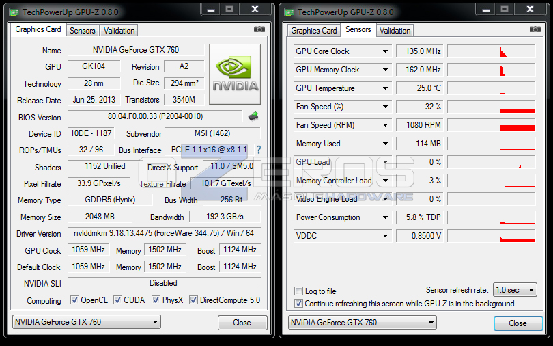Open the Fan Speed (%) sensor dropdown
Screen dimensions: 553x346
point(385,107)
